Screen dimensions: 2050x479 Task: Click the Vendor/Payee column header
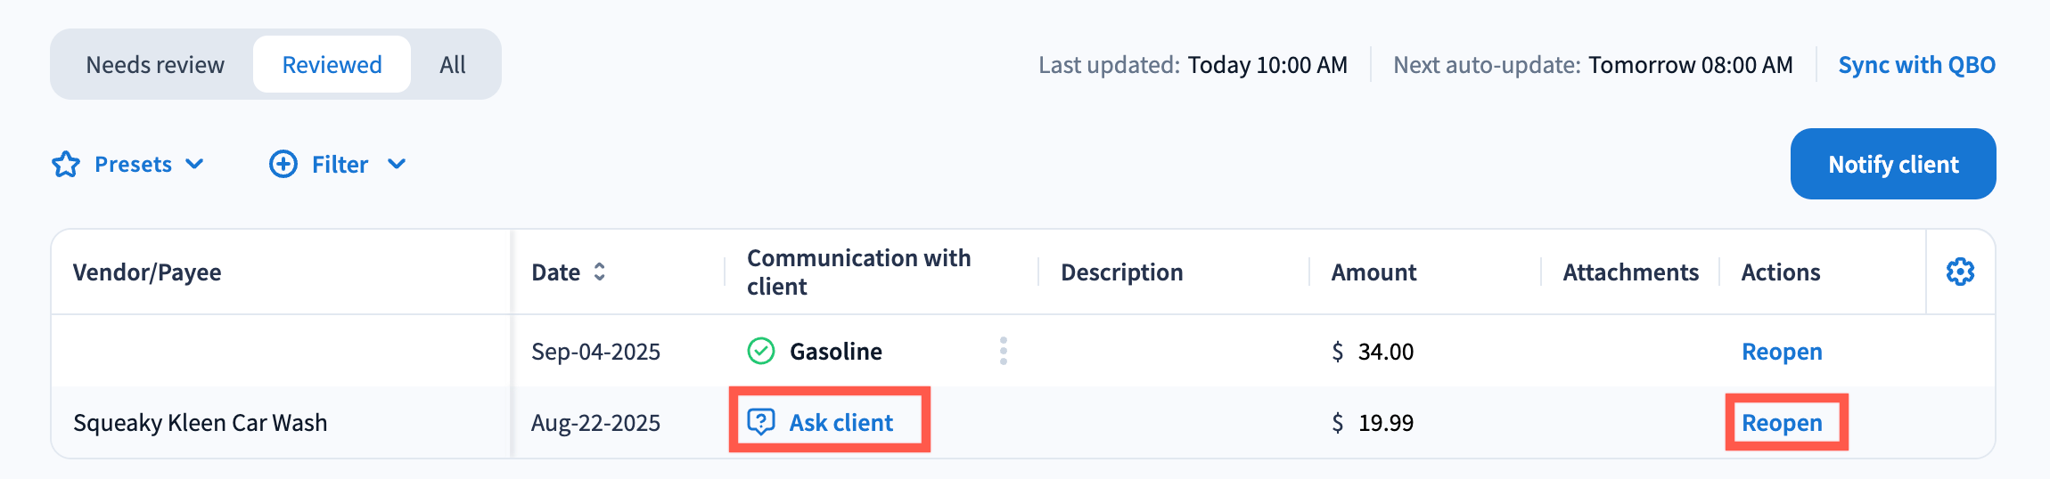(x=147, y=272)
